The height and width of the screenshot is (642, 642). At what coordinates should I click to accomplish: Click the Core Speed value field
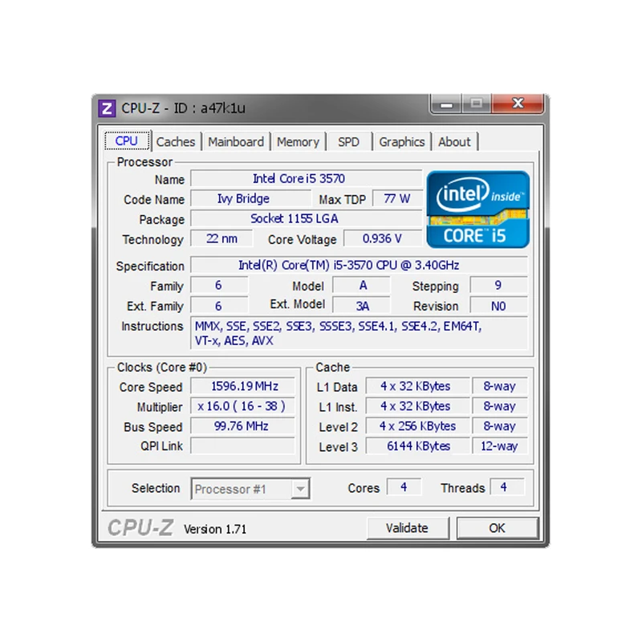click(243, 387)
